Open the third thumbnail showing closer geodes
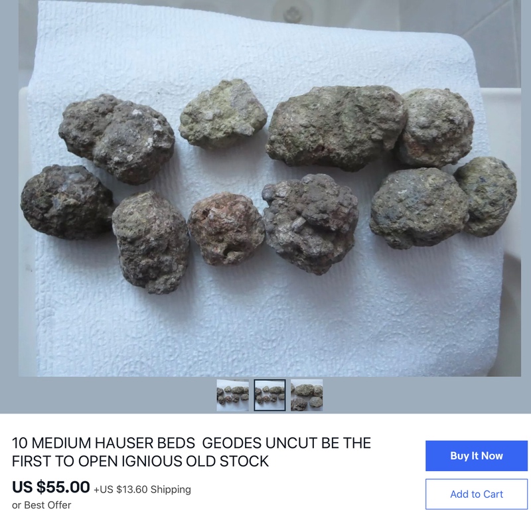This screenshot has height=513, width=531. 307,395
